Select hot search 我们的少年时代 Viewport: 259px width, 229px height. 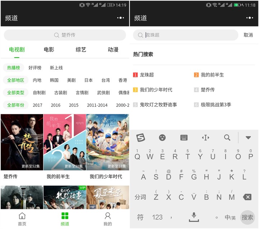(153, 90)
